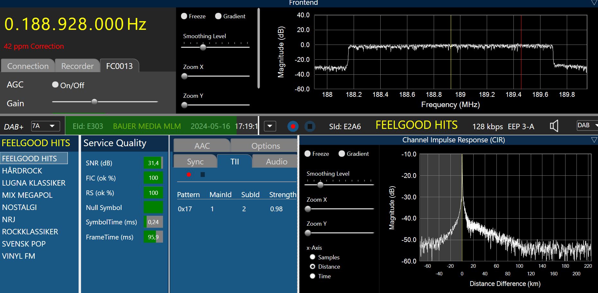Collapse the Channel Impulse Response panel
Image resolution: width=598 pixels, height=293 pixels.
pyautogui.click(x=594, y=140)
